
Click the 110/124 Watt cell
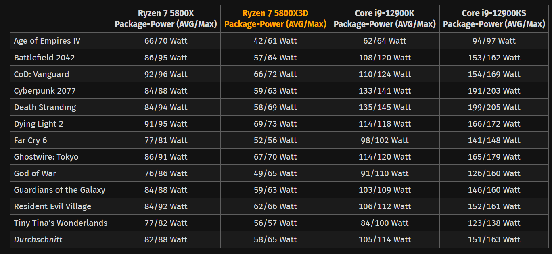point(385,74)
